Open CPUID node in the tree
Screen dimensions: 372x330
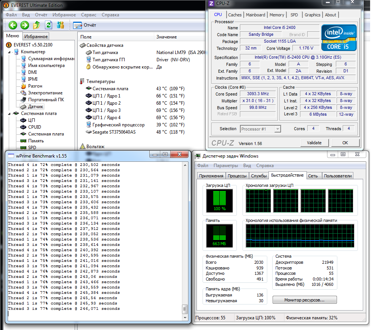pos(34,127)
